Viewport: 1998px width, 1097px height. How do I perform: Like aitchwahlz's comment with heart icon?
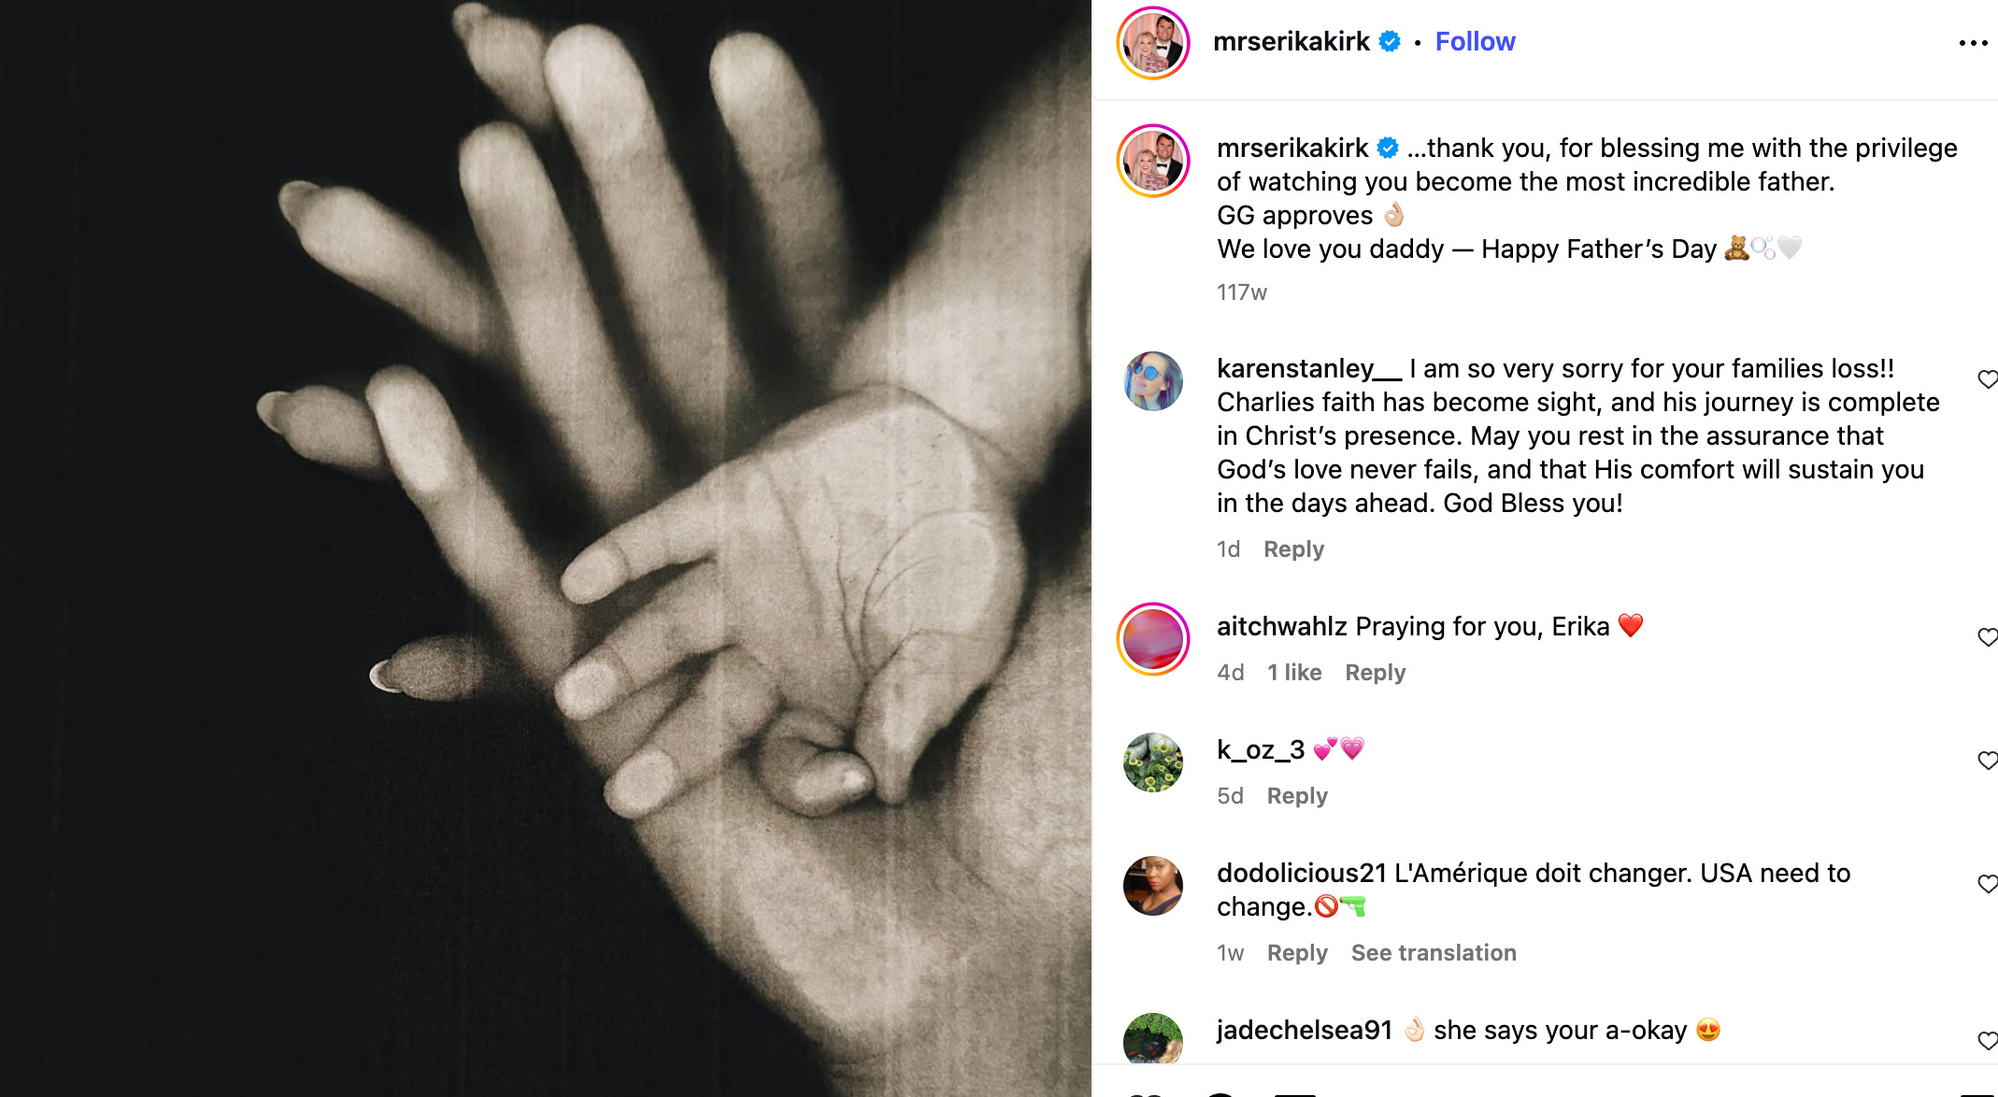pyautogui.click(x=1988, y=637)
